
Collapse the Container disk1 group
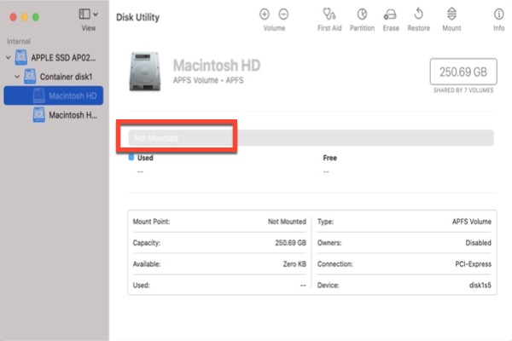tap(18, 77)
